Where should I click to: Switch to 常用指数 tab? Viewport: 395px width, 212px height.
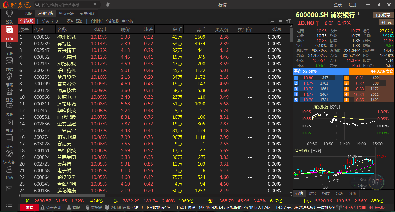pos(87,13)
